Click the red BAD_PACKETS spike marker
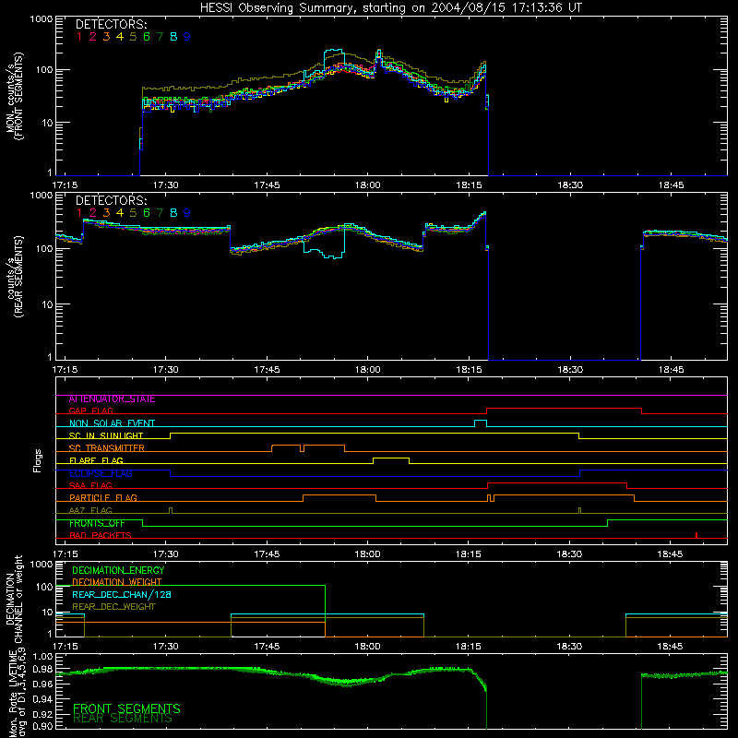This screenshot has width=738, height=738. 696,535
